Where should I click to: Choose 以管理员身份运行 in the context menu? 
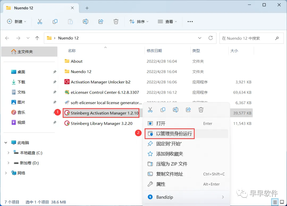[x=186, y=134]
